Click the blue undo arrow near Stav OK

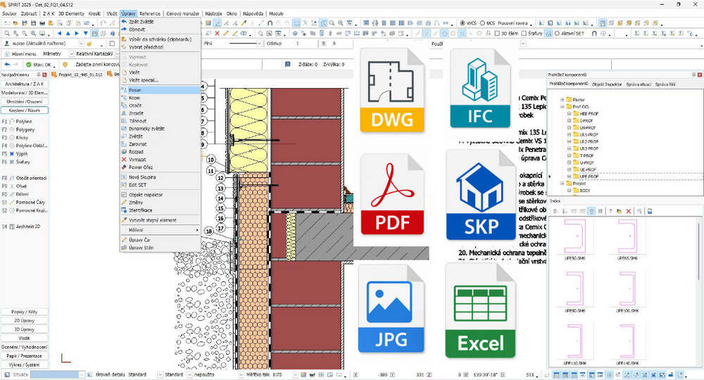click(7, 65)
